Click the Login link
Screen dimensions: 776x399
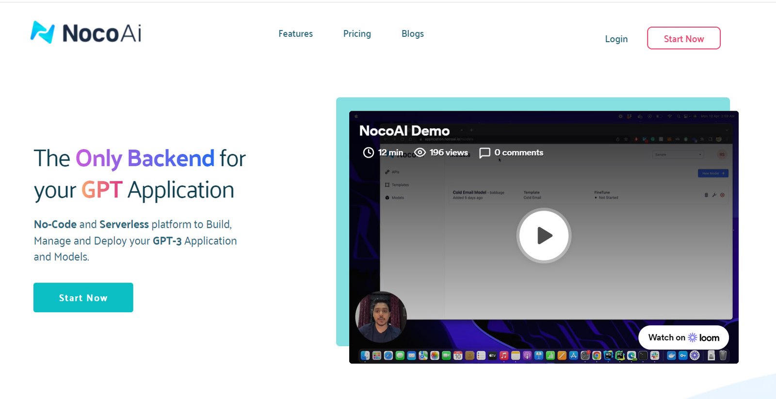616,39
